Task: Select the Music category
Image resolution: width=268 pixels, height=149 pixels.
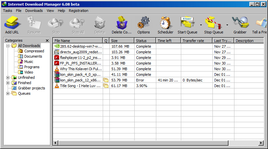Action: pyautogui.click(x=29, y=62)
